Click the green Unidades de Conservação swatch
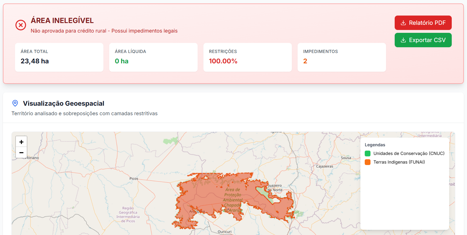 tap(368, 153)
